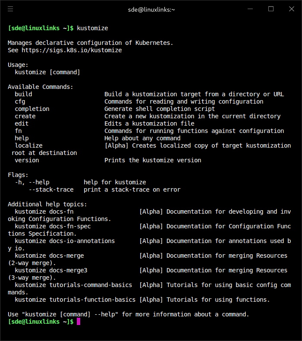
Task: Click the 'kustomize docs-merge3' topic
Action: pyautogui.click(x=51, y=270)
